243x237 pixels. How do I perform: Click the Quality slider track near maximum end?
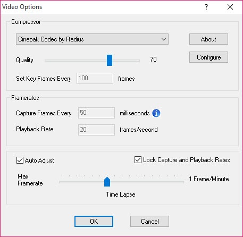point(137,61)
